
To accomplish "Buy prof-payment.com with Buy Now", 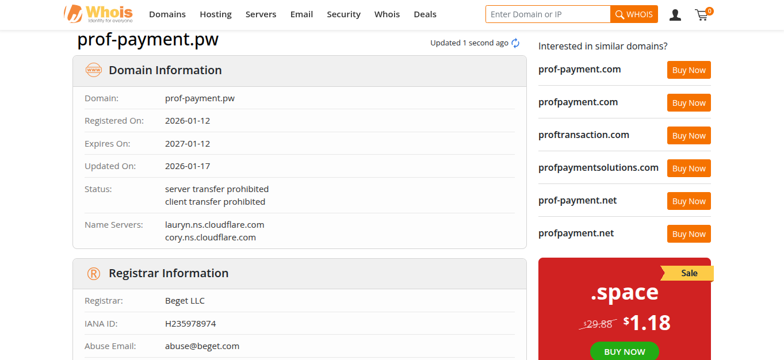I will coord(689,70).
